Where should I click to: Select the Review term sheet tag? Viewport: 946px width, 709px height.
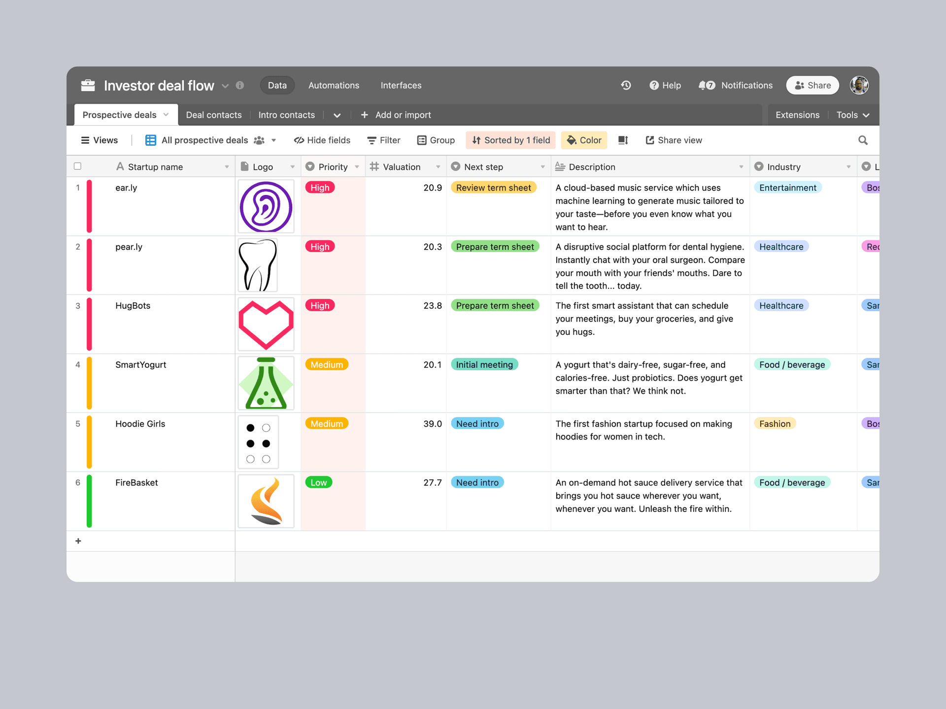coord(493,188)
